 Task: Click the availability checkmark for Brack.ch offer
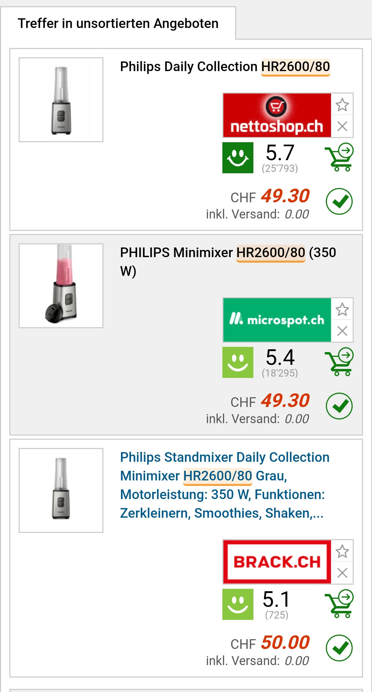339,648
